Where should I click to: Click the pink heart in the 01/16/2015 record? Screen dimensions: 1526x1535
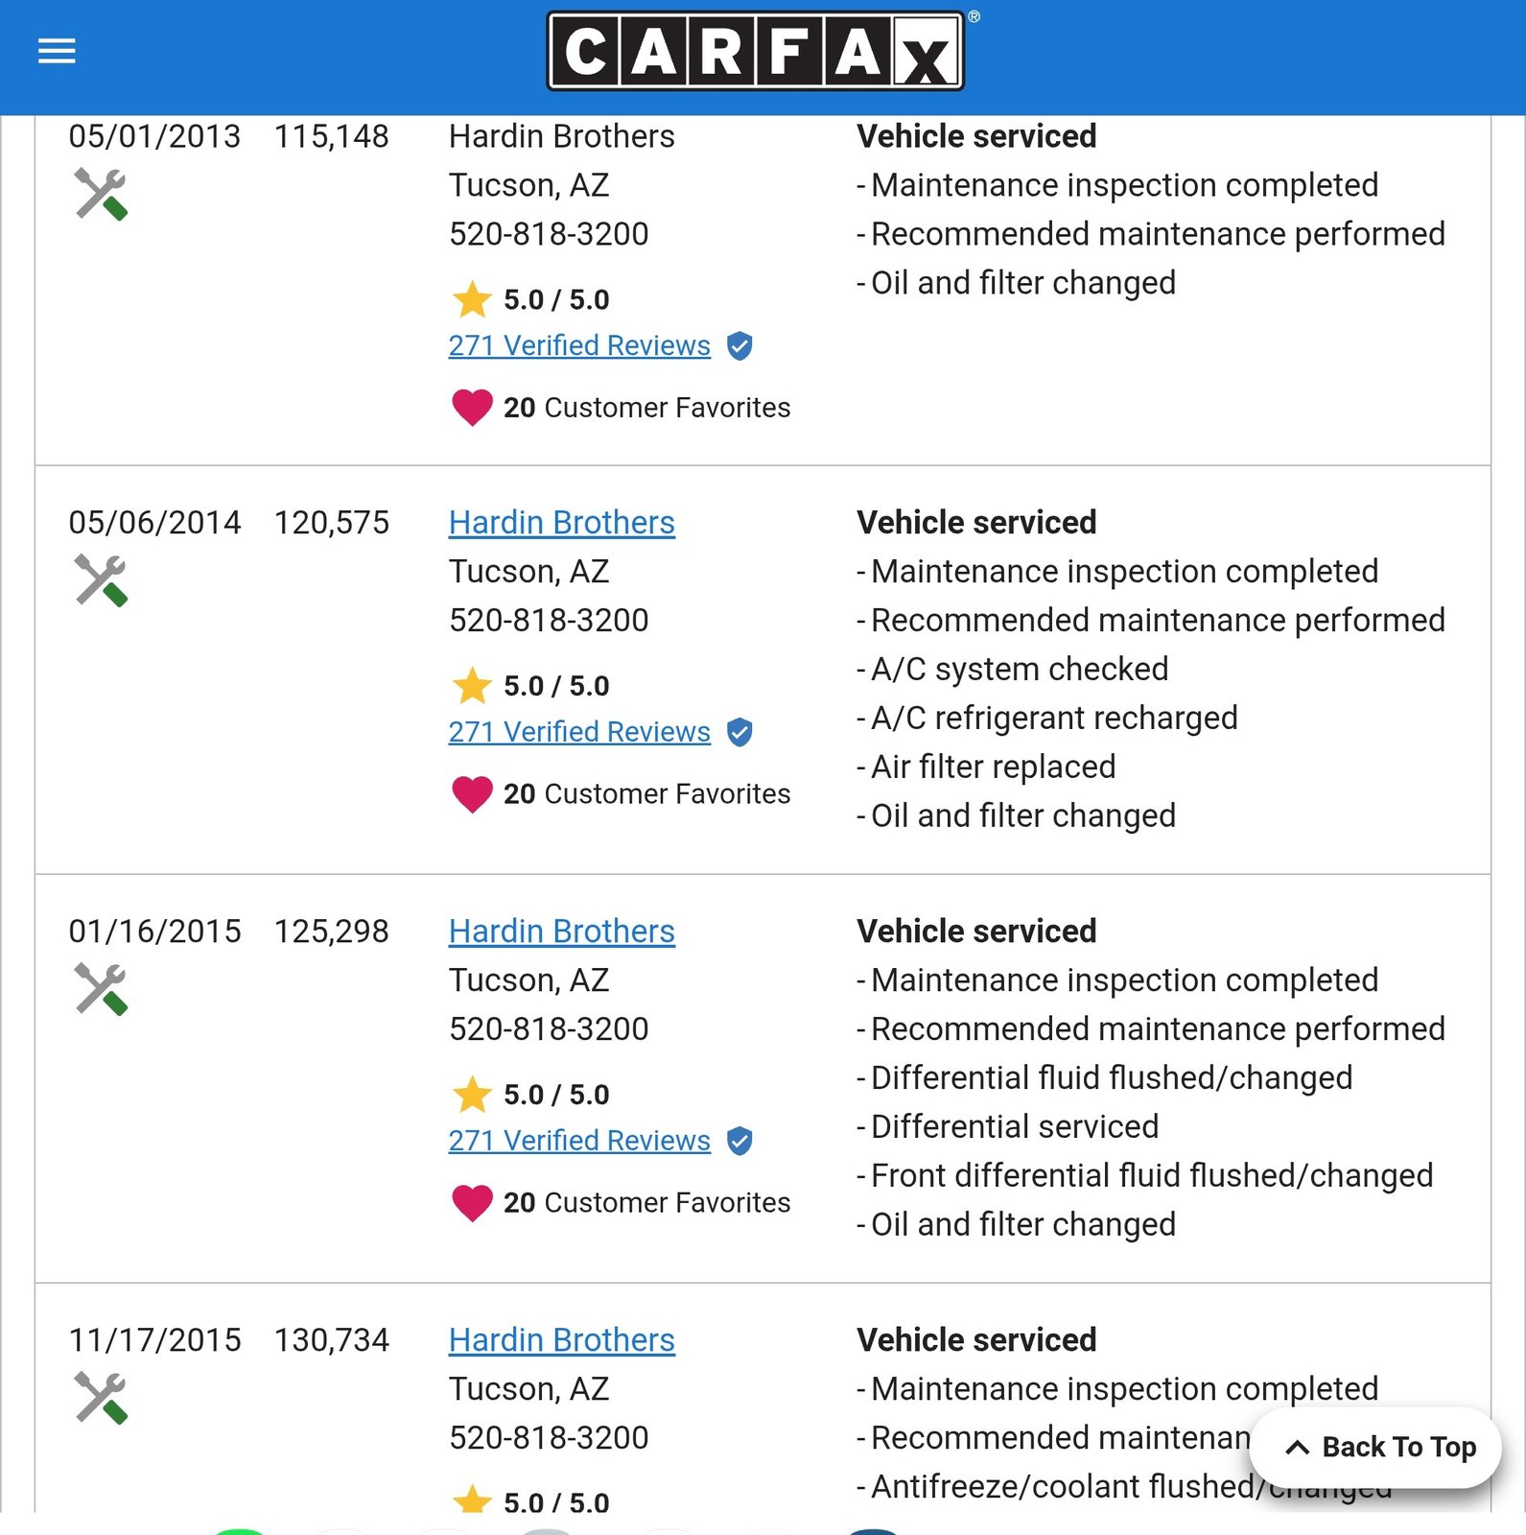pyautogui.click(x=472, y=1202)
